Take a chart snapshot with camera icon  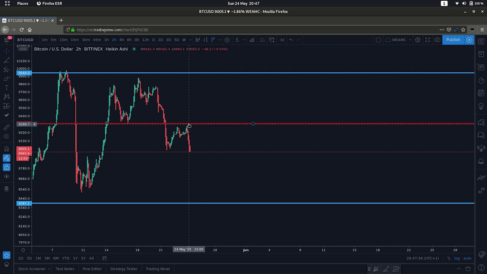click(x=438, y=40)
